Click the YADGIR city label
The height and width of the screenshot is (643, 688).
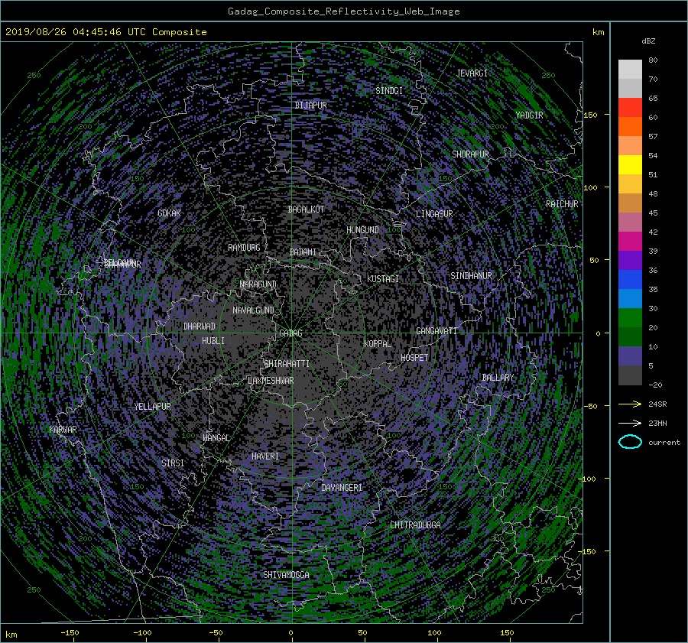coord(529,115)
